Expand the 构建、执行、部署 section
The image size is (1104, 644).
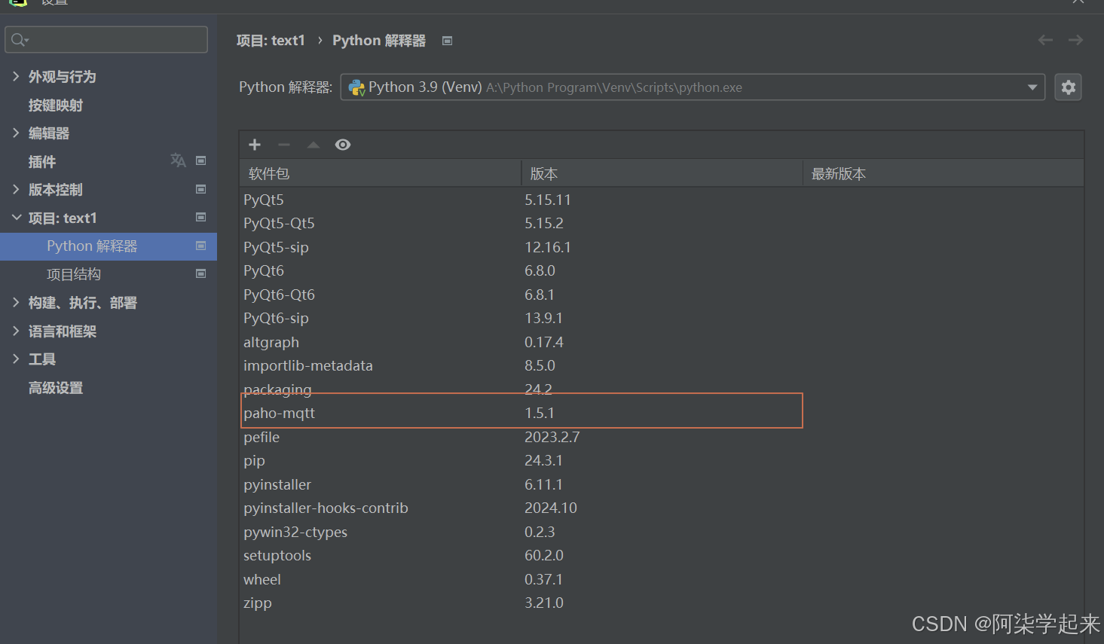17,302
